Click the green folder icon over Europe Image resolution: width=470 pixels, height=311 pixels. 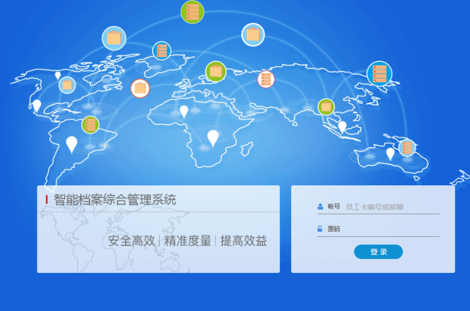(x=216, y=71)
